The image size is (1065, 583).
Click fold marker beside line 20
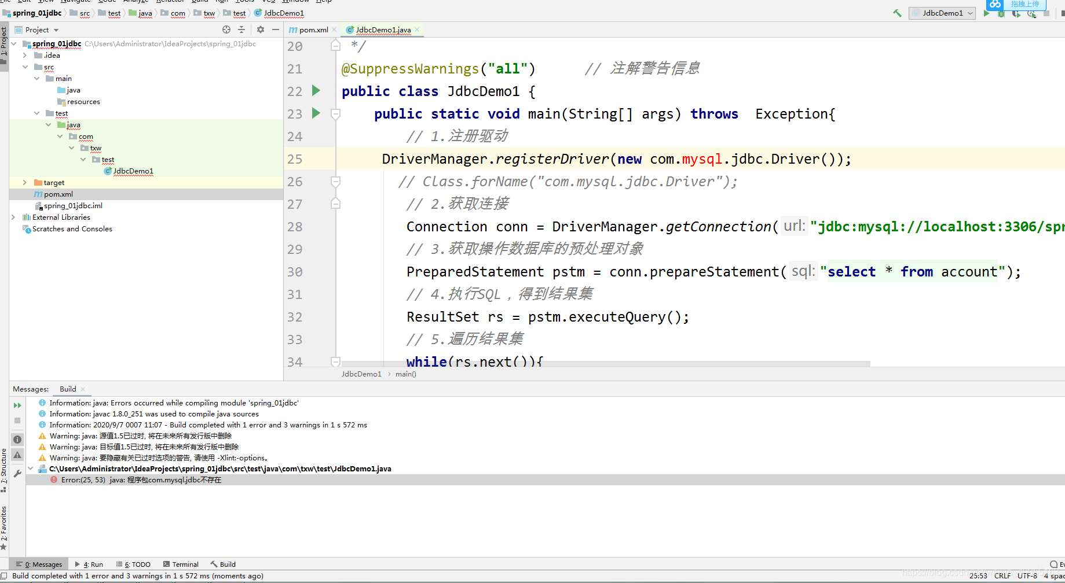pyautogui.click(x=335, y=46)
